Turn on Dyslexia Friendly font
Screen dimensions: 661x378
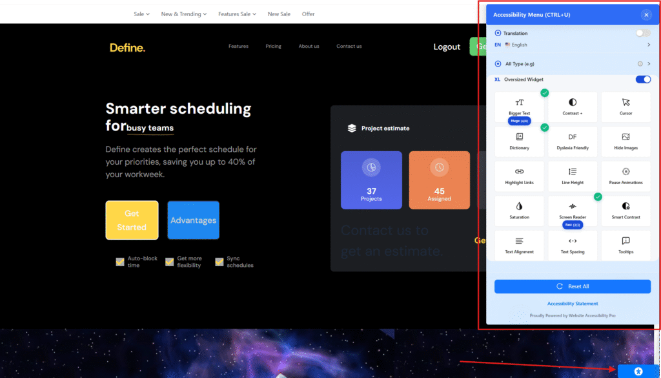tap(572, 142)
